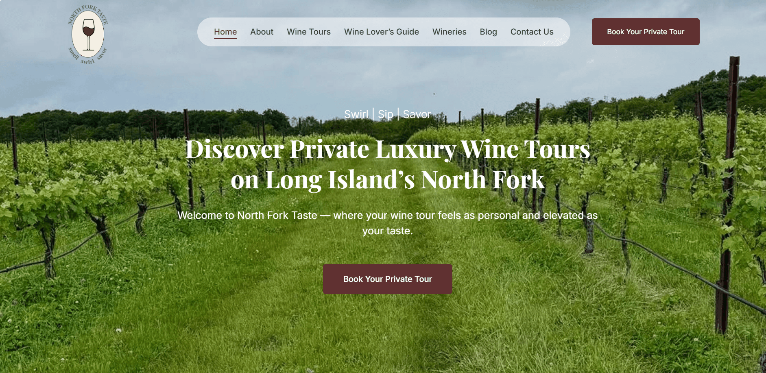Open the Blog link
This screenshot has height=373, width=766.
tap(488, 32)
